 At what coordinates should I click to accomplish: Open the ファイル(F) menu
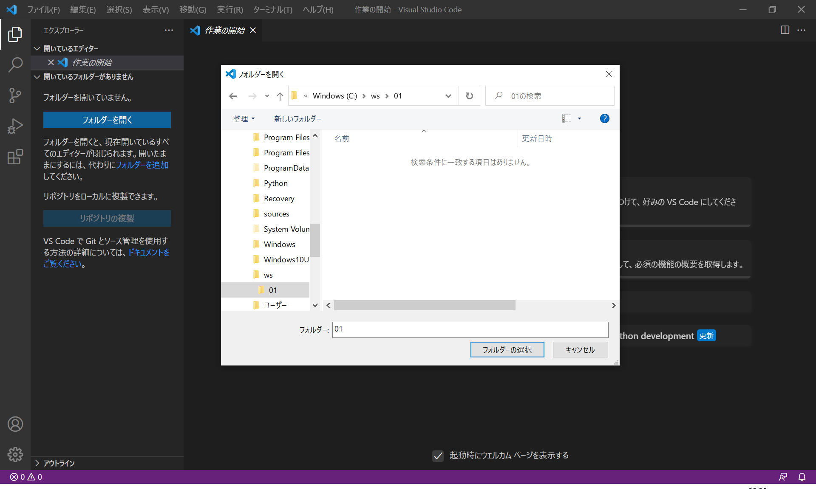pyautogui.click(x=43, y=9)
